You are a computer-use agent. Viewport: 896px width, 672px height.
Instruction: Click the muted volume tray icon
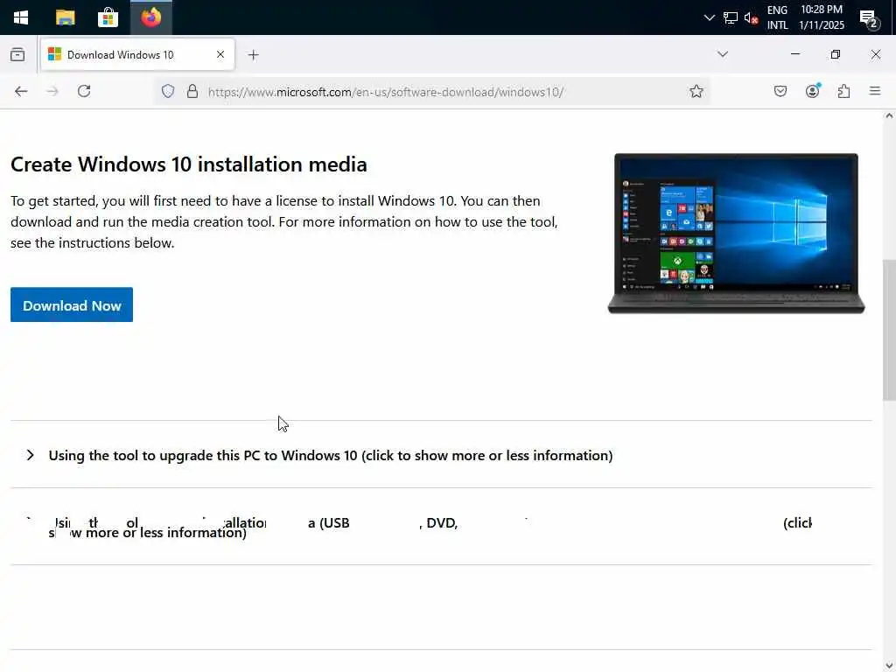(751, 17)
